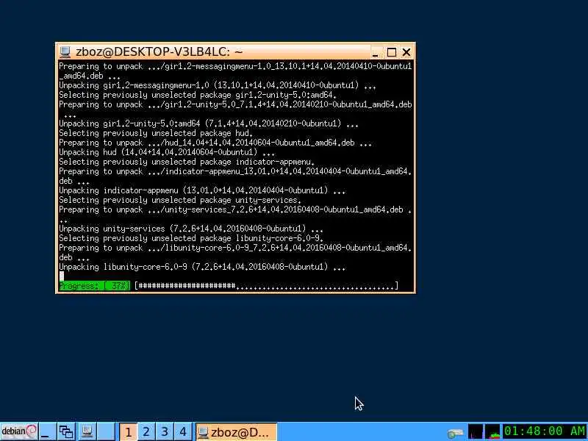
Task: Click the tray whistle notification icon
Action: coord(455,433)
